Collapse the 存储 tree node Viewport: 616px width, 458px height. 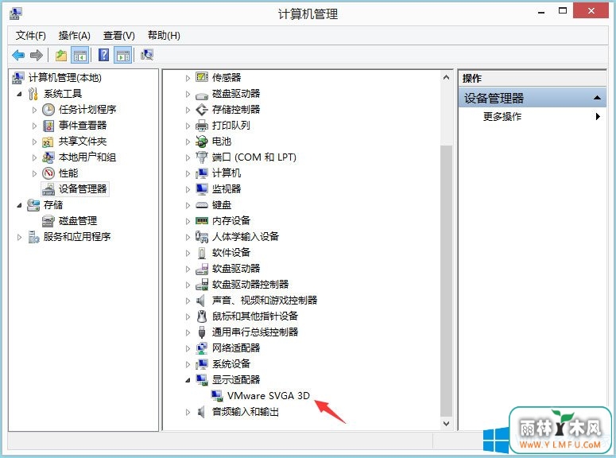point(19,205)
